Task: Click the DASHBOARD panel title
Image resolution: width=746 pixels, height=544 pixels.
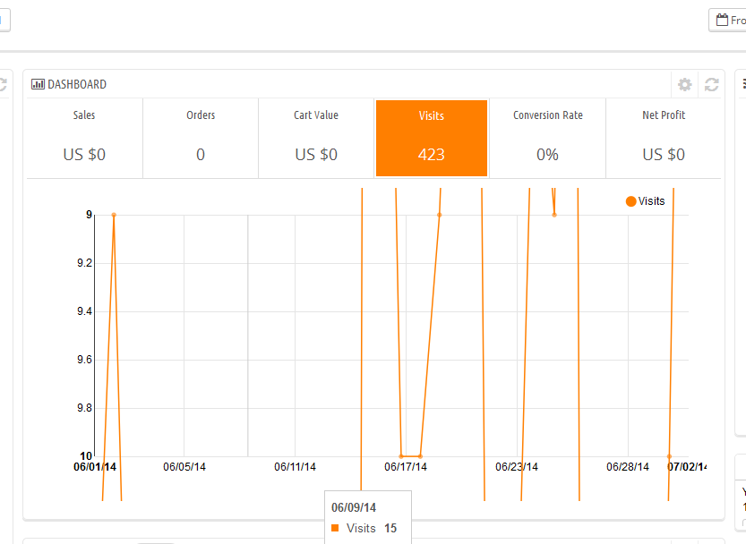Action: (x=77, y=84)
